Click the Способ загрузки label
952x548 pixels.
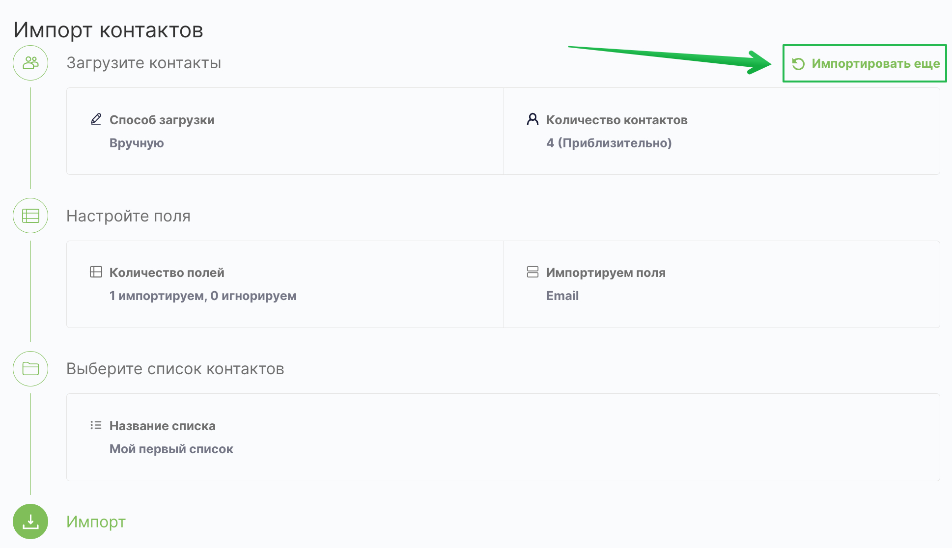click(x=162, y=120)
